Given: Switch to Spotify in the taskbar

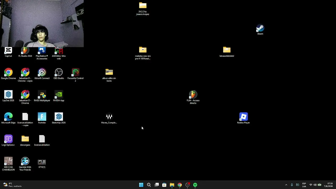Looking at the screenshot, I should (x=195, y=185).
